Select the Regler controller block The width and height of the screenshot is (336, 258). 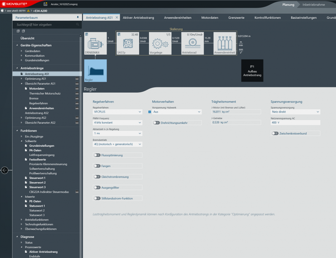[x=95, y=70]
